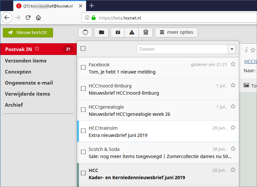Click the beta.hccnet.nl address bar
257x187 pixels.
169,18
